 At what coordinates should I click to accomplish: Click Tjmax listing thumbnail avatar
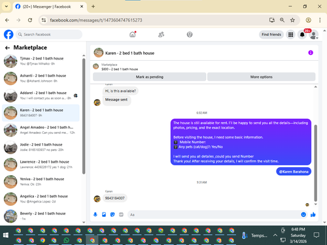[10, 61]
